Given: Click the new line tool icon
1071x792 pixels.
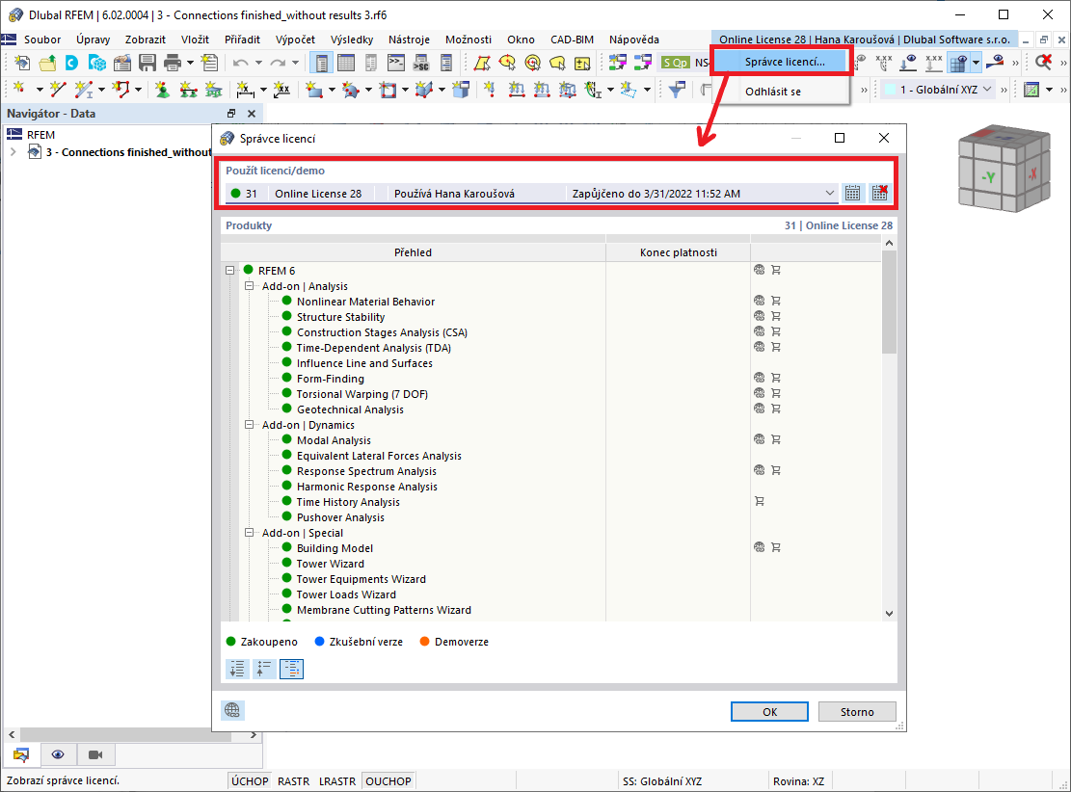Looking at the screenshot, I should tap(58, 90).
